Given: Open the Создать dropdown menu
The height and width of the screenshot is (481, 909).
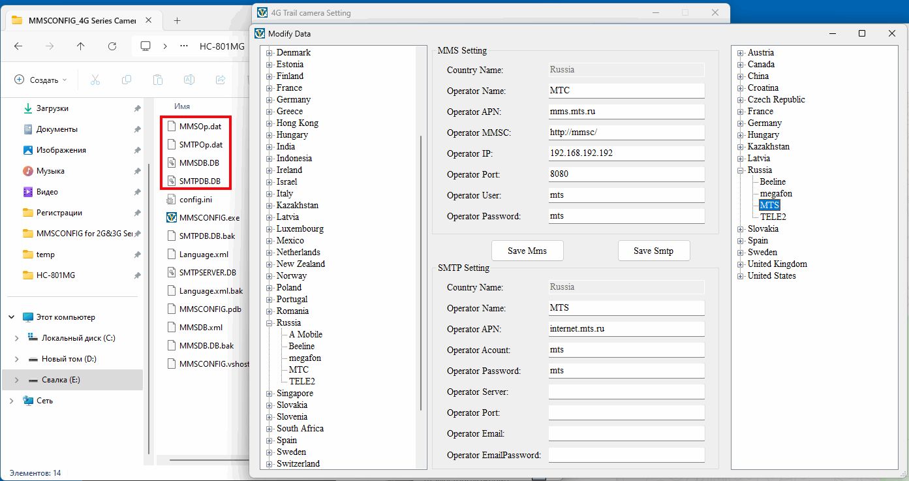Looking at the screenshot, I should (40, 80).
